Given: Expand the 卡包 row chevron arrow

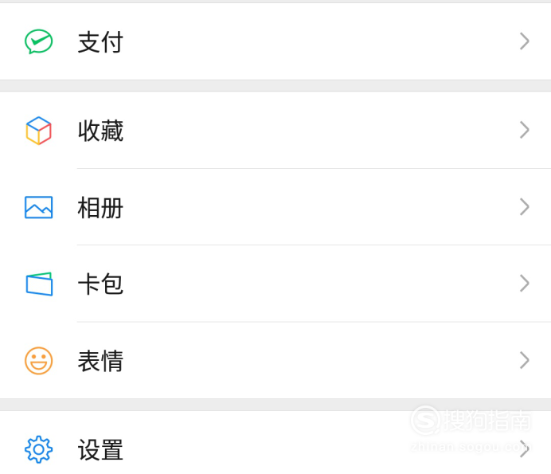Looking at the screenshot, I should pos(524,284).
